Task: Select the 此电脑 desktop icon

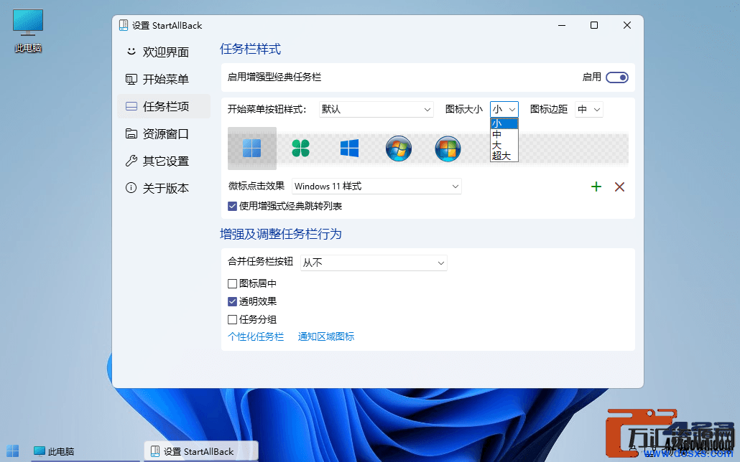Action: tap(28, 31)
